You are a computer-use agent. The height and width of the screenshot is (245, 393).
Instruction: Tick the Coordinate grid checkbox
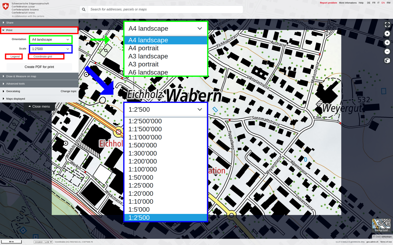pyautogui.click(x=31, y=57)
